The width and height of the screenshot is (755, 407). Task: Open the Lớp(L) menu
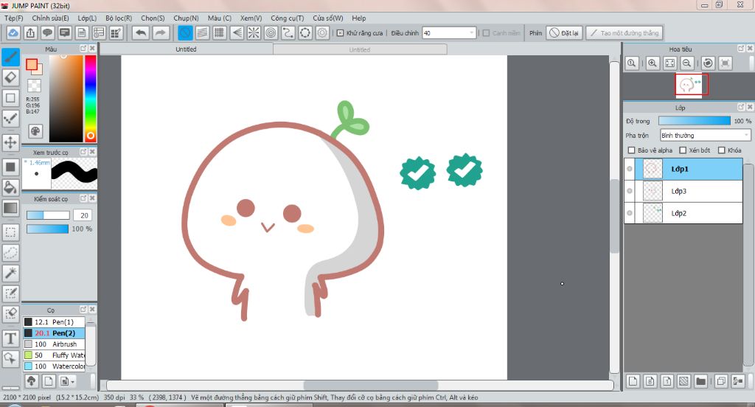tap(87, 18)
